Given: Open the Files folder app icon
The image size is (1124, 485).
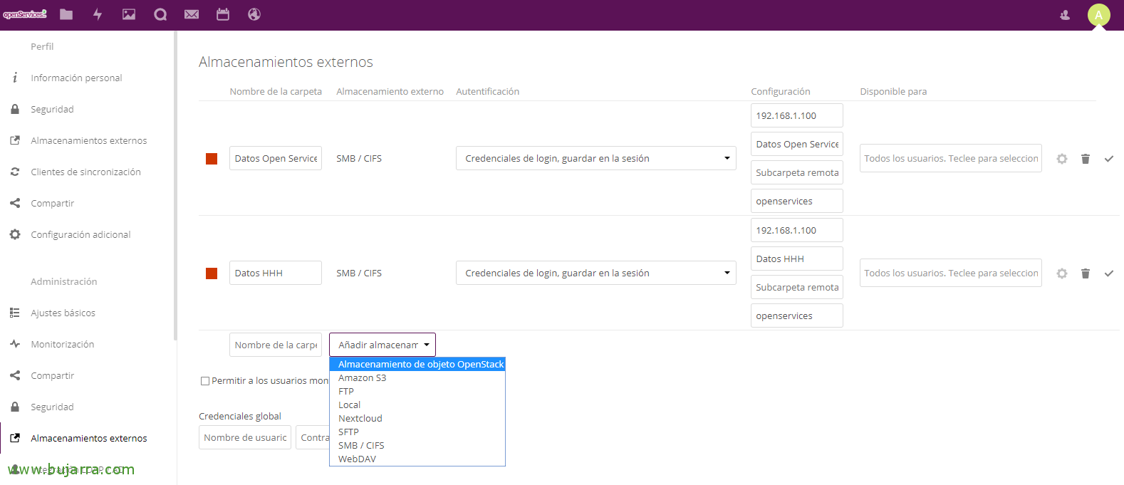Looking at the screenshot, I should tap(66, 14).
